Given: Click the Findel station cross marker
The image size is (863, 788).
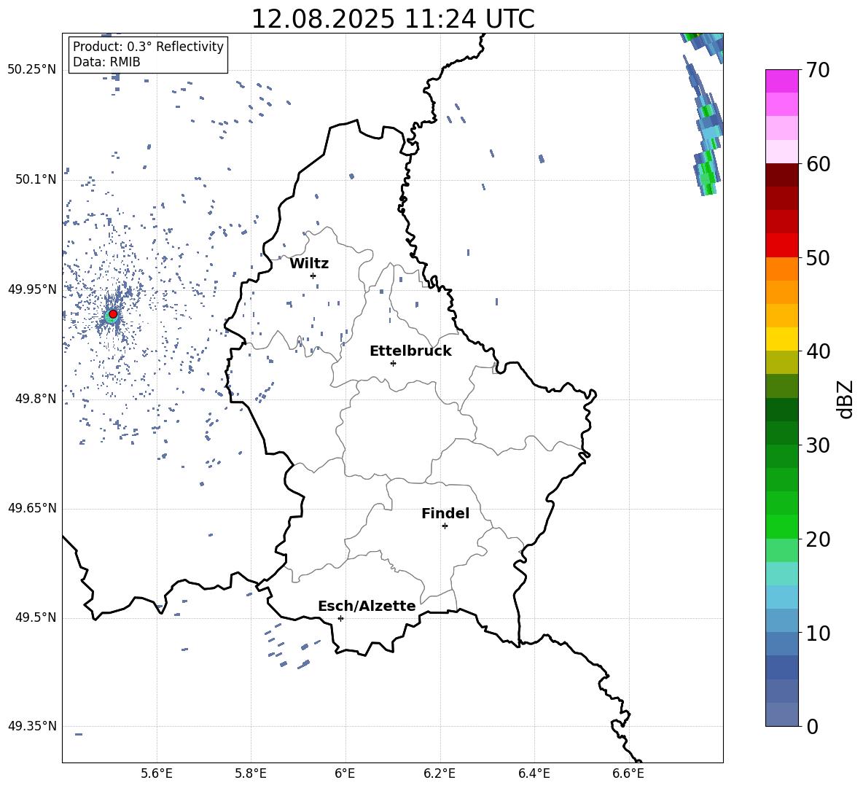Looking at the screenshot, I should coord(445,526).
